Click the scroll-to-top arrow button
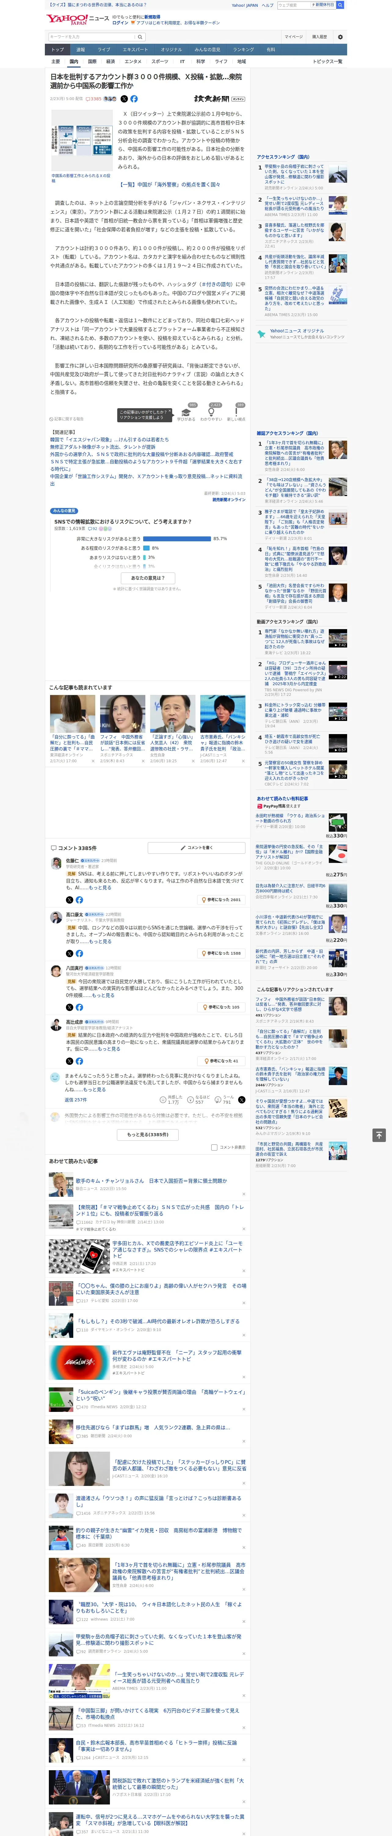This screenshot has width=392, height=1836. click(379, 1135)
